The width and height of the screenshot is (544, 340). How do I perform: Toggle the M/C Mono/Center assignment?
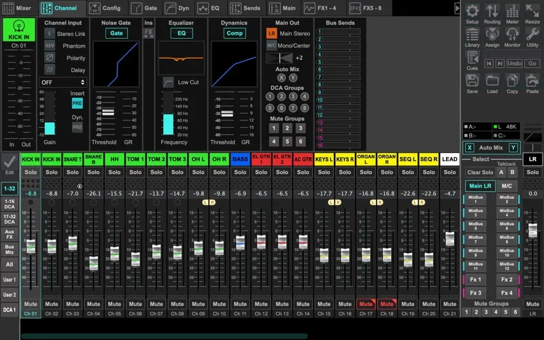click(271, 46)
